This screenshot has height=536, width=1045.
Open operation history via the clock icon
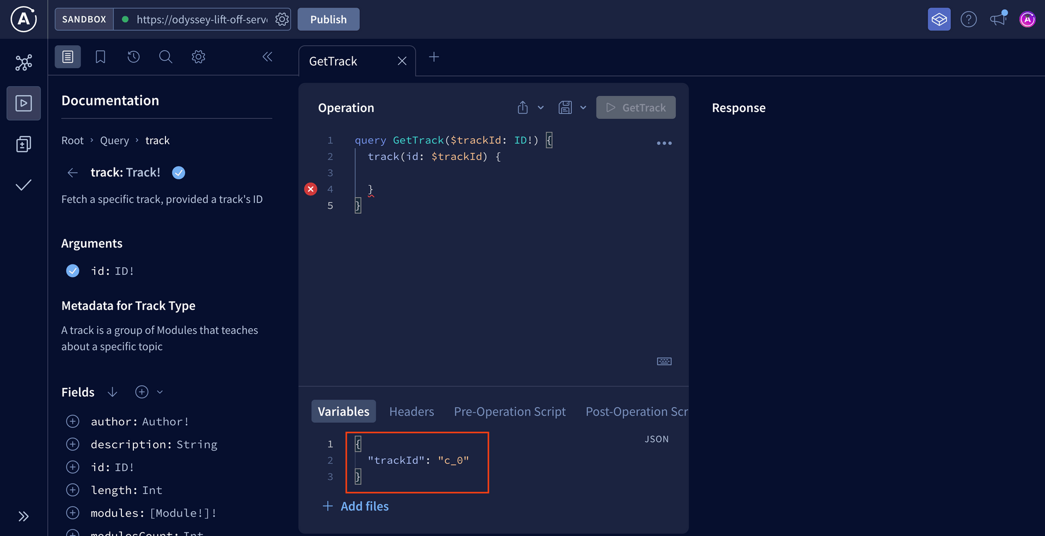(133, 56)
